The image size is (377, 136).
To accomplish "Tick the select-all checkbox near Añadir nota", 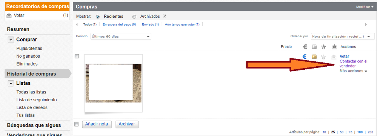I will coord(77,124).
